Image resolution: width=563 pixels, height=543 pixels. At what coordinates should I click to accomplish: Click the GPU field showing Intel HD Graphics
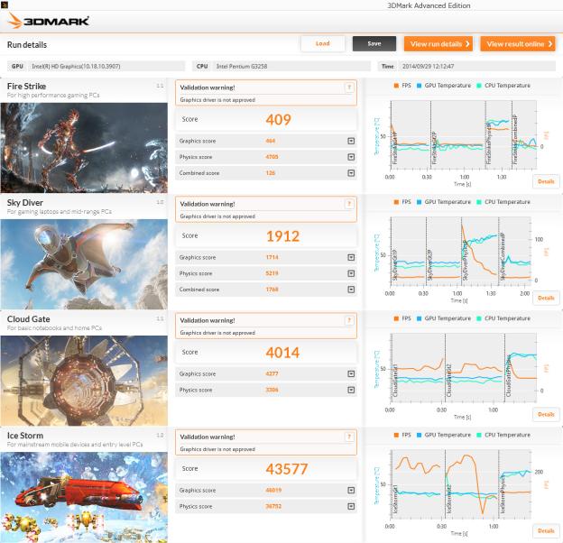click(x=96, y=66)
